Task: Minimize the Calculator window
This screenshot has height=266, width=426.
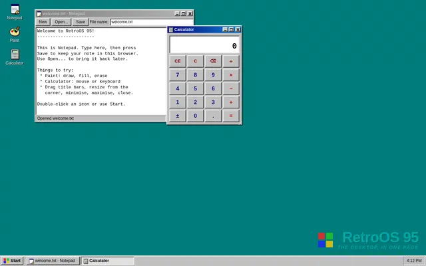Action: coord(225,29)
